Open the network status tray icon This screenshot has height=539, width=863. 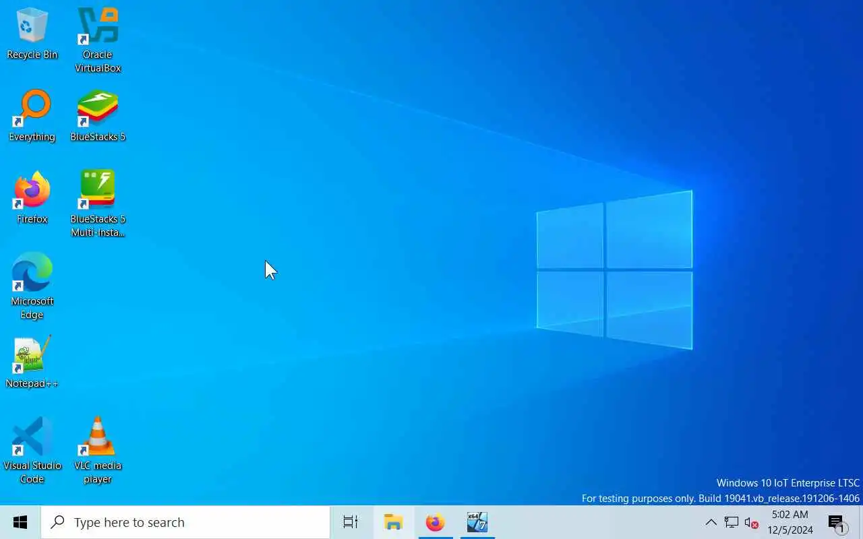[x=732, y=522]
